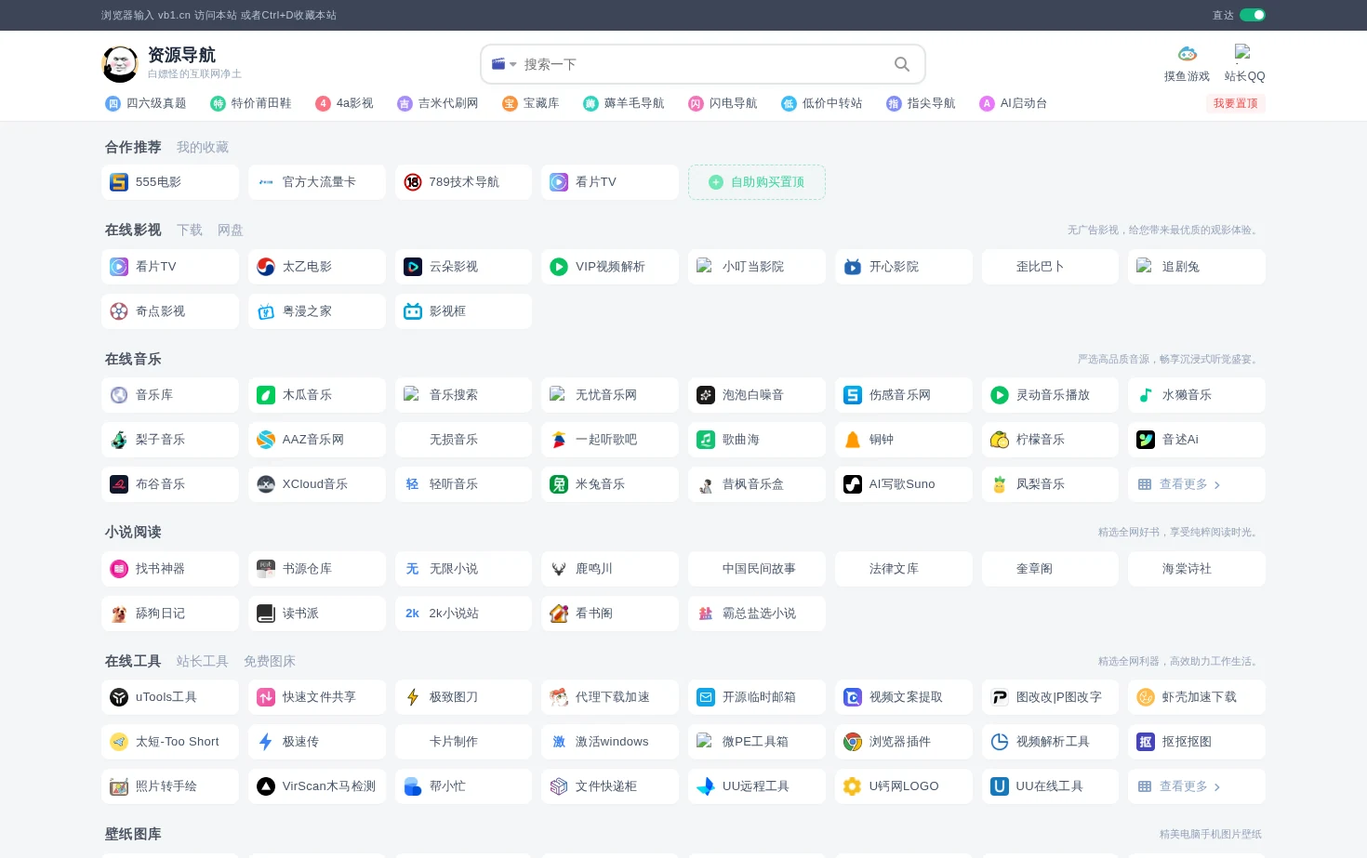Open 视频文案提取 link
Image resolution: width=1367 pixels, height=858 pixels.
(x=904, y=697)
